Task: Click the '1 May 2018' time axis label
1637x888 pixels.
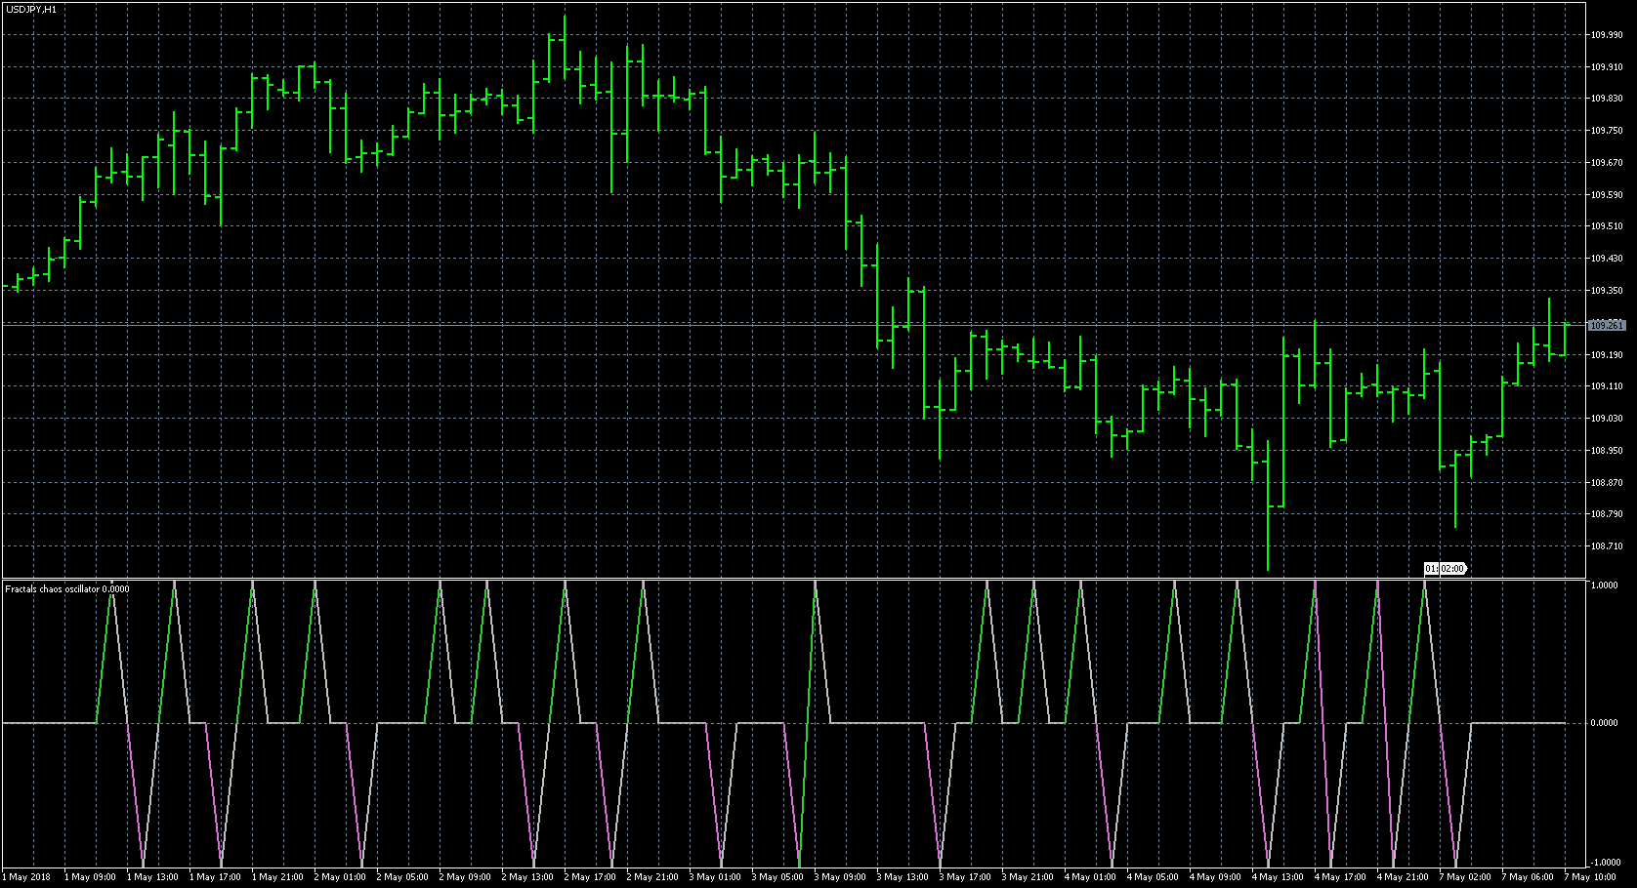Action: point(27,877)
